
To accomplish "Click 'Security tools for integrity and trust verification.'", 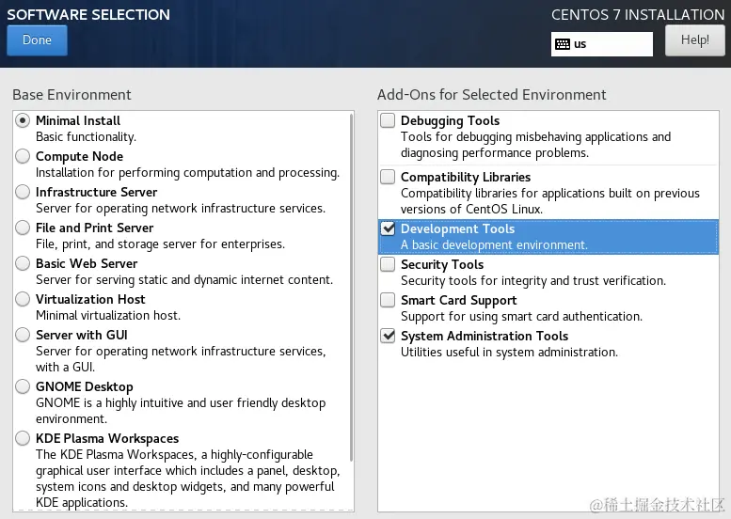I will [x=533, y=281].
